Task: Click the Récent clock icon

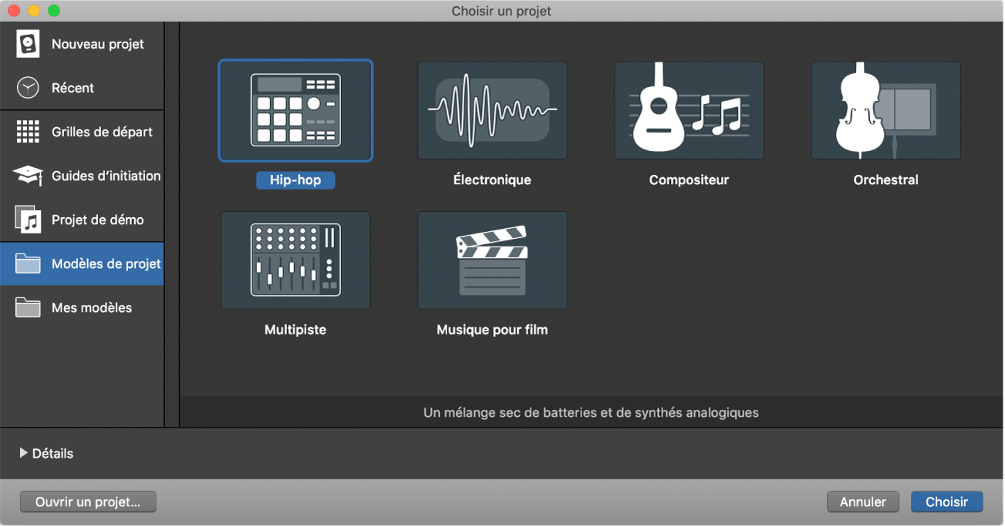Action: coord(28,88)
